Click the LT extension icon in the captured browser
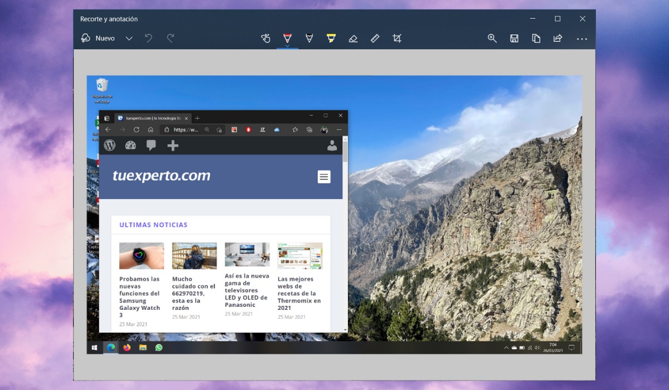Screen dimensions: 669x390 (x=263, y=130)
